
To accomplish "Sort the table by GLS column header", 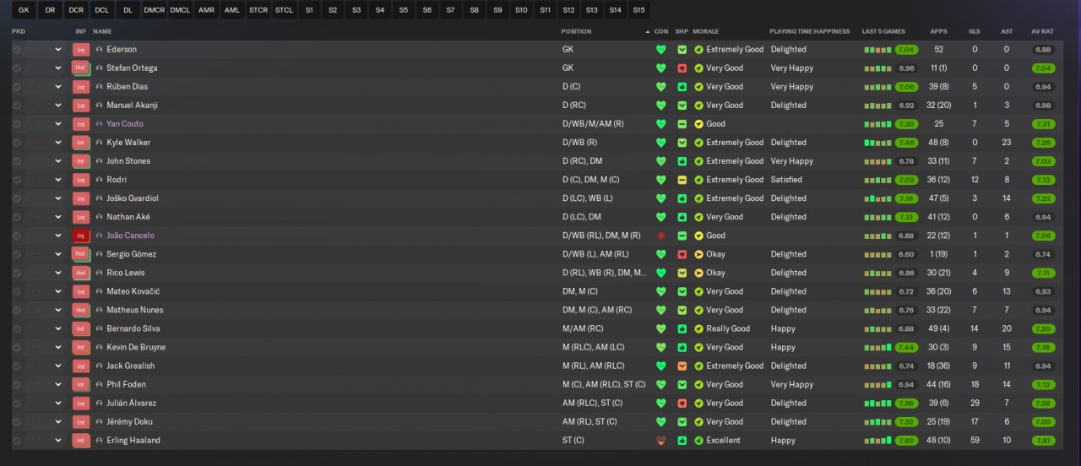I will [975, 31].
